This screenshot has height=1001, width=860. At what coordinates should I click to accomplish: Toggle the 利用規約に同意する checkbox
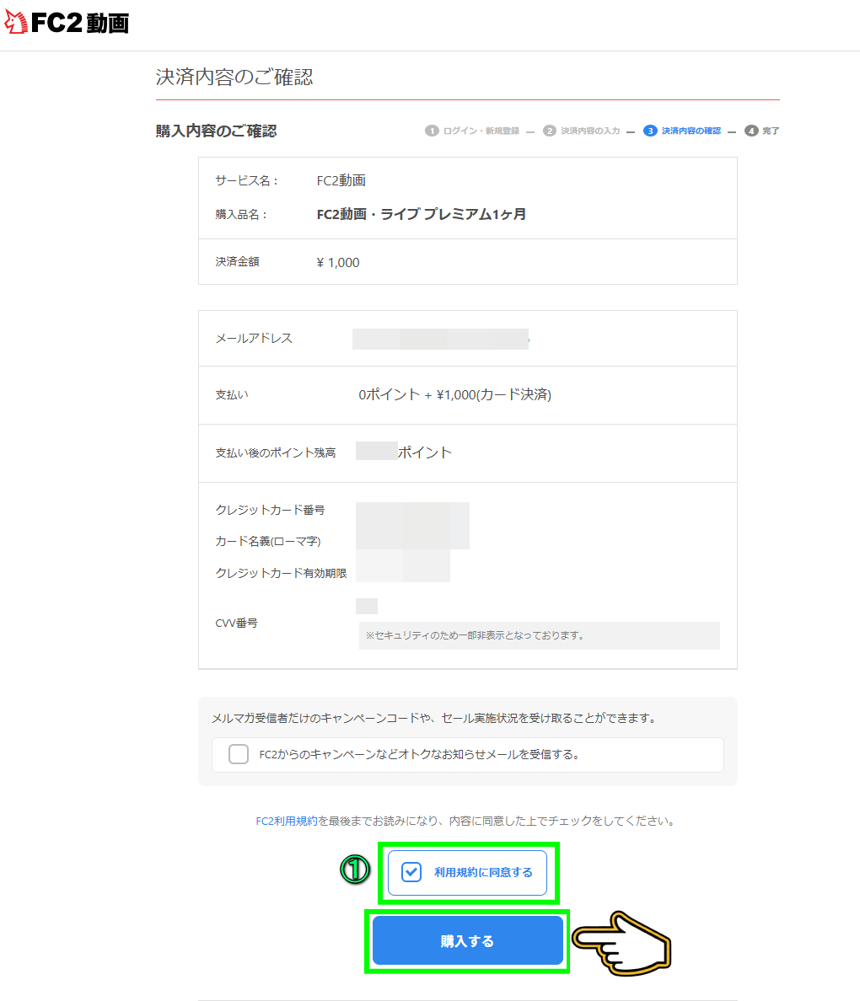pos(411,872)
